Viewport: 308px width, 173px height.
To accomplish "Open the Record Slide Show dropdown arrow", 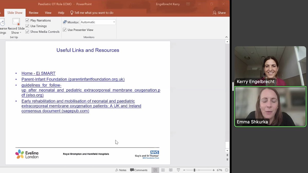I will (x=20, y=33).
